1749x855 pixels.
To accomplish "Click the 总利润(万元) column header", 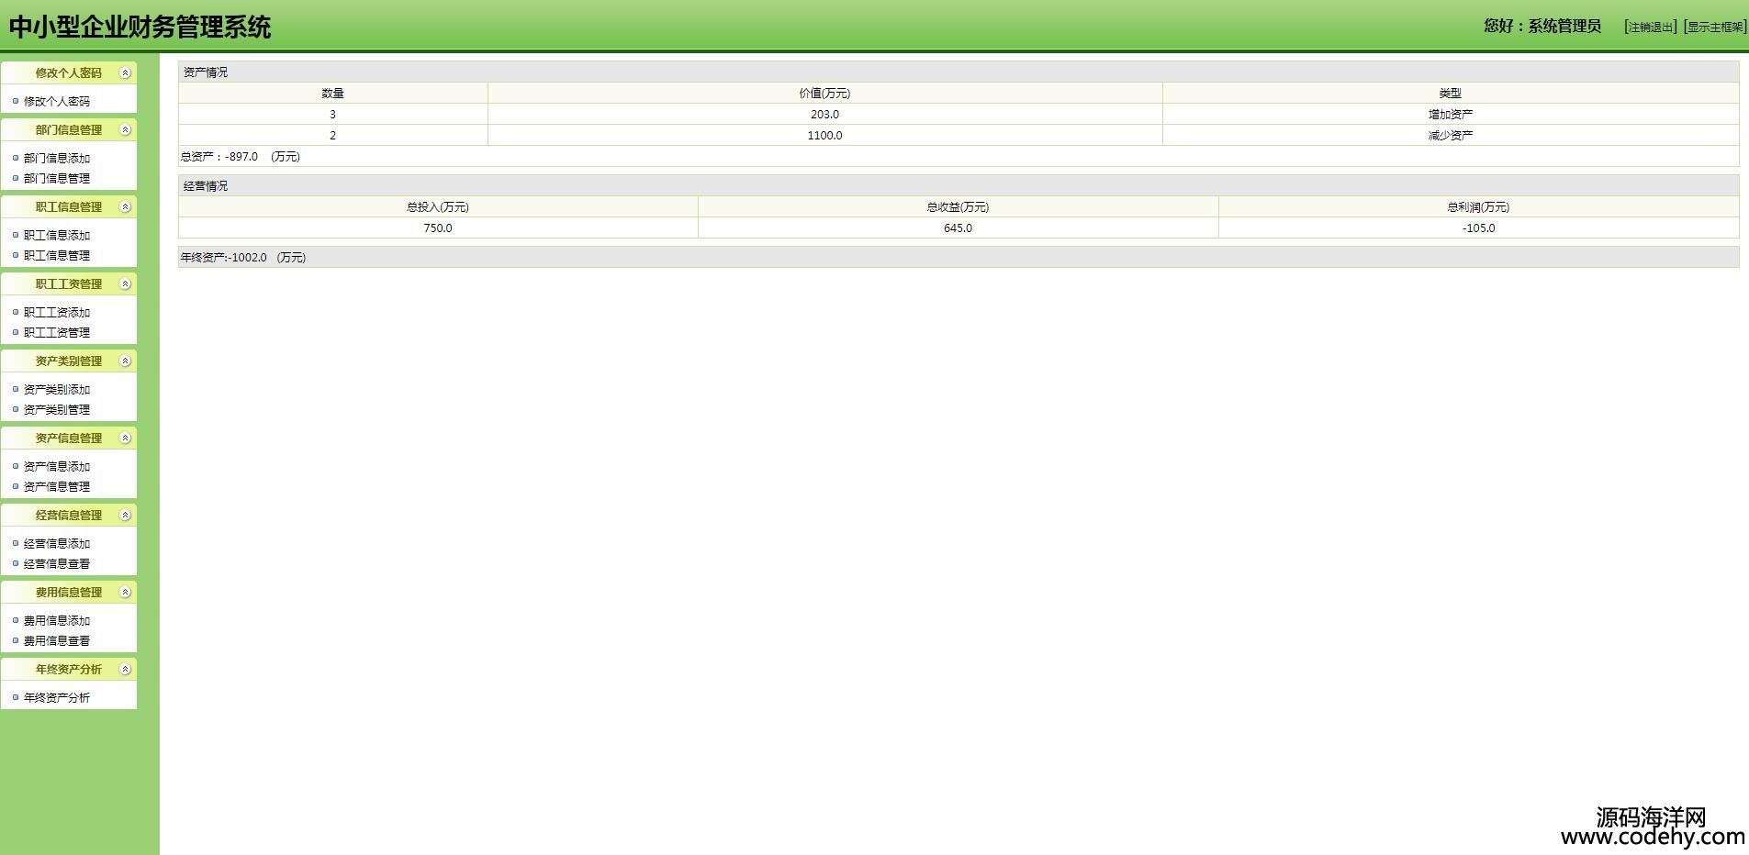I will (x=1478, y=207).
